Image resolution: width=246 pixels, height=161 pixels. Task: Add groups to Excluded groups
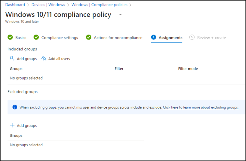23,126
